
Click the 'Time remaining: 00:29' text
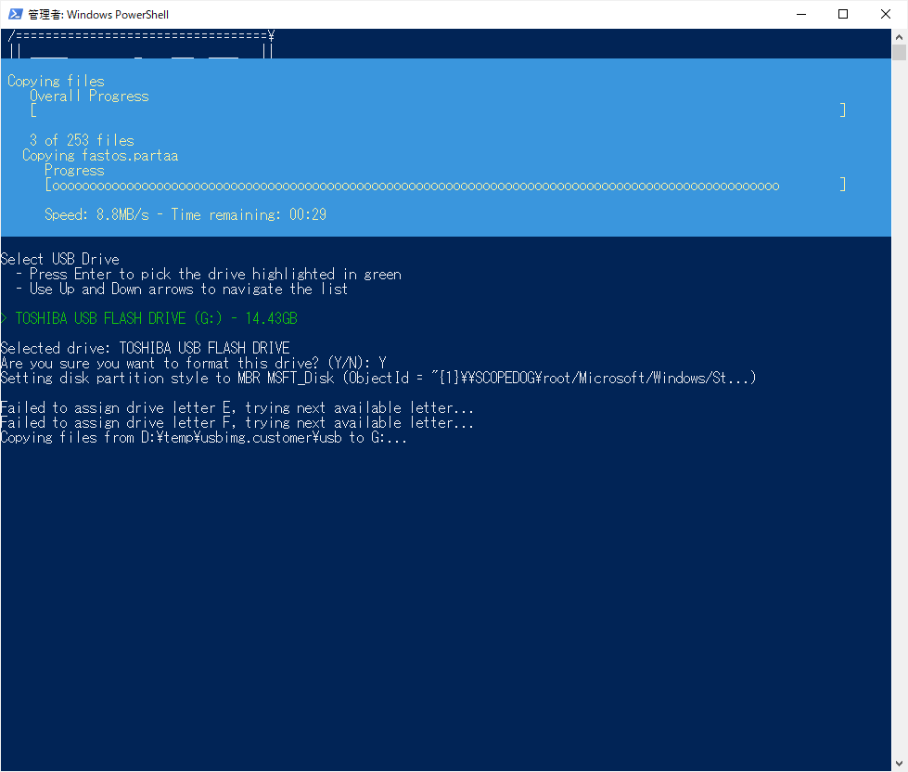coord(249,214)
